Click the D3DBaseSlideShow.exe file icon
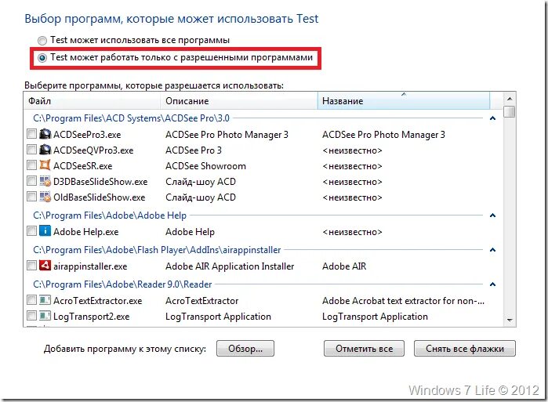This screenshot has width=548, height=402. point(45,182)
